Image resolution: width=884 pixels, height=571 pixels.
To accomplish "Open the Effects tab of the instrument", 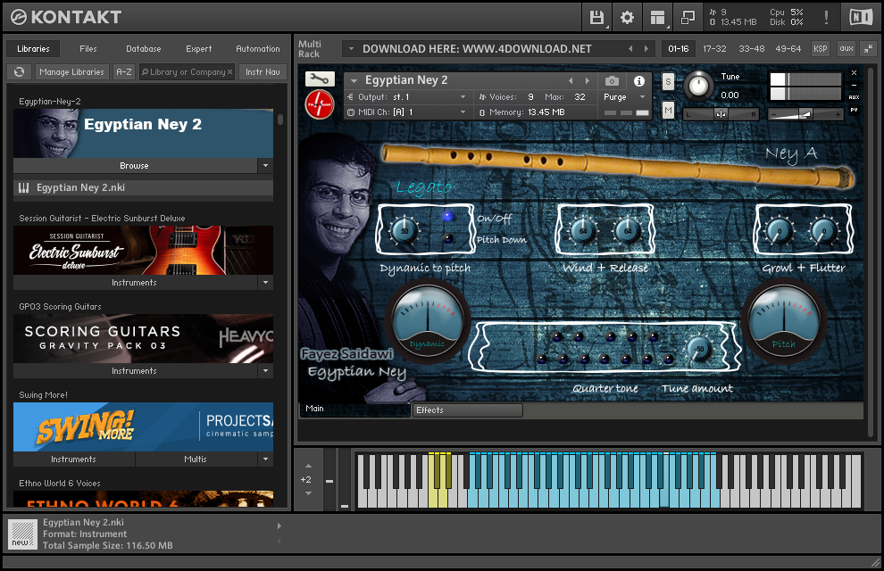I will (467, 410).
